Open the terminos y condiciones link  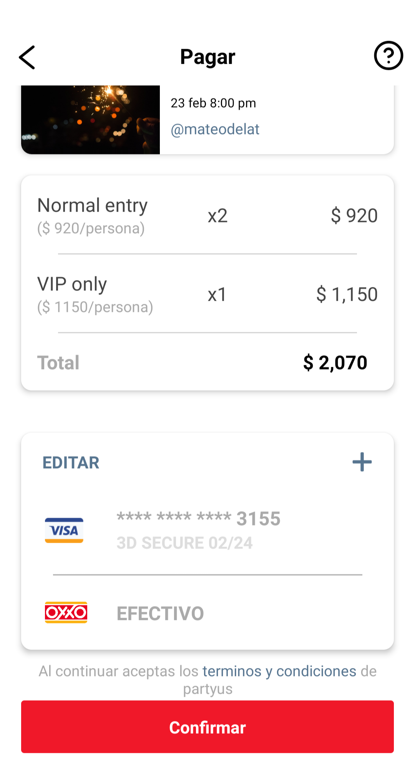pyautogui.click(x=279, y=671)
